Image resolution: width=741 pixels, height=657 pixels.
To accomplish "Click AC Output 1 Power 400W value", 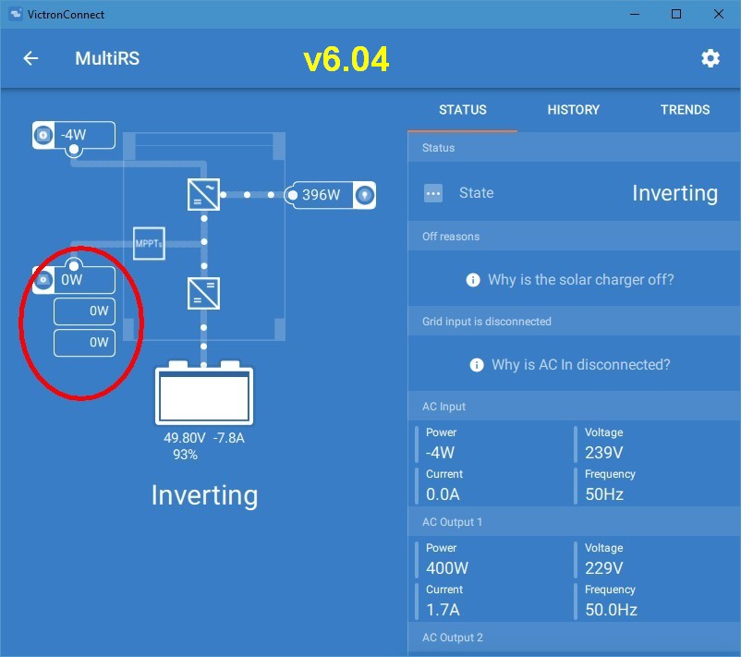I will pos(447,568).
